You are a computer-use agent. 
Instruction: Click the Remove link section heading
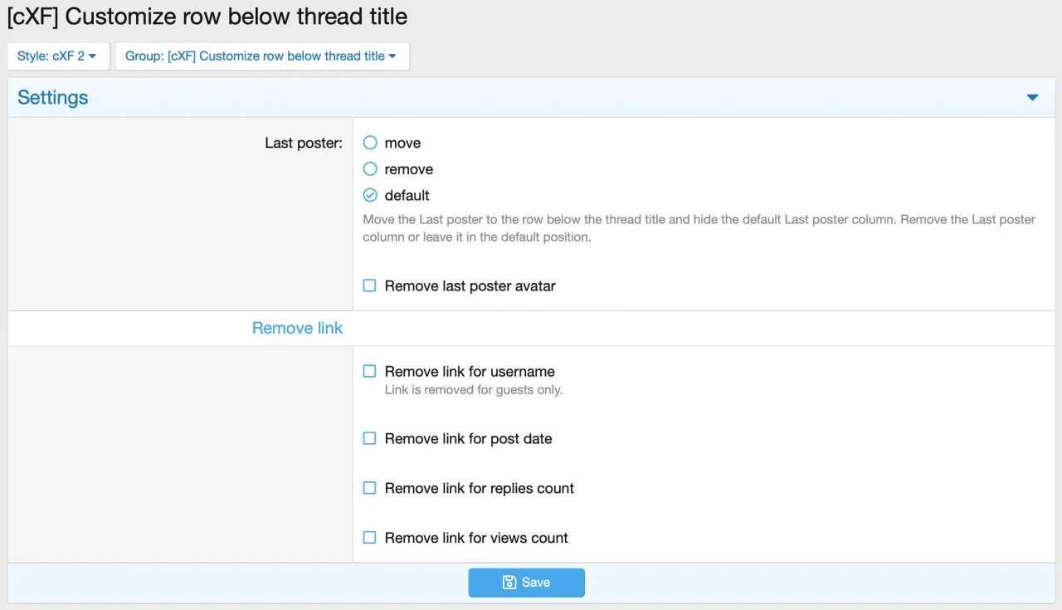click(x=297, y=329)
